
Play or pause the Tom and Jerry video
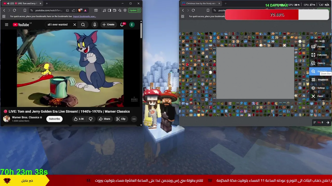tap(70, 68)
